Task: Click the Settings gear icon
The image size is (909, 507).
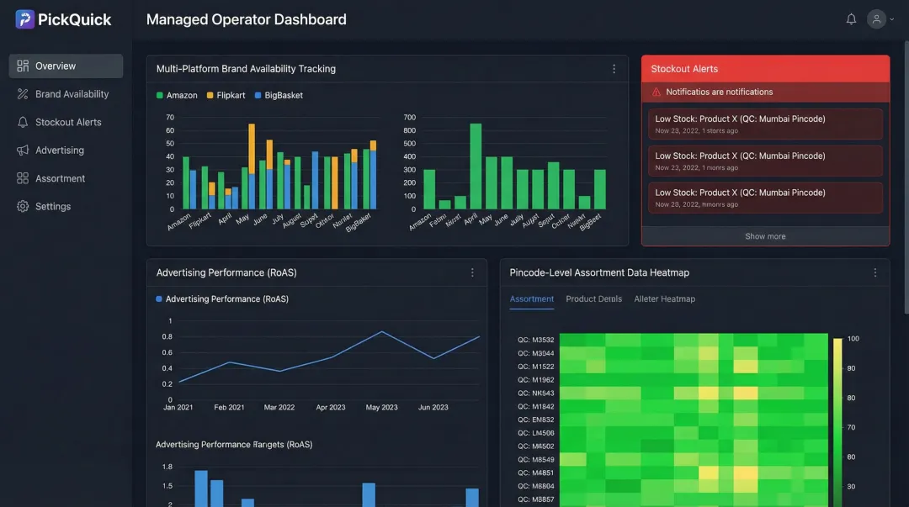Action: [21, 205]
